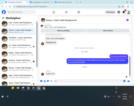Viewport: 134px width, 106px height.
Task: Open the Sage conversation
Action: 18,77
